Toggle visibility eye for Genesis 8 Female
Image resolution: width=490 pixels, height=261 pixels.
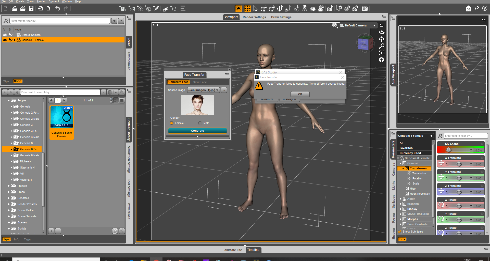click(5, 40)
